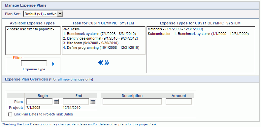Viewport: 261px width, 127px height.
Task: Enable Link Plan Dates to Project/Task Dates
Action: 10,114
